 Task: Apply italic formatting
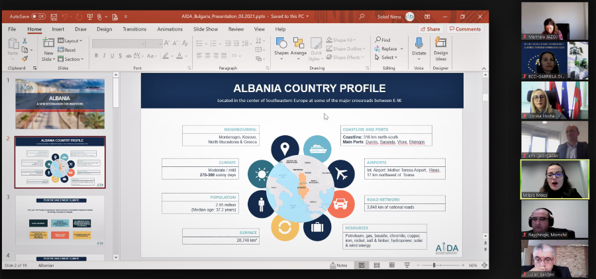pos(104,56)
